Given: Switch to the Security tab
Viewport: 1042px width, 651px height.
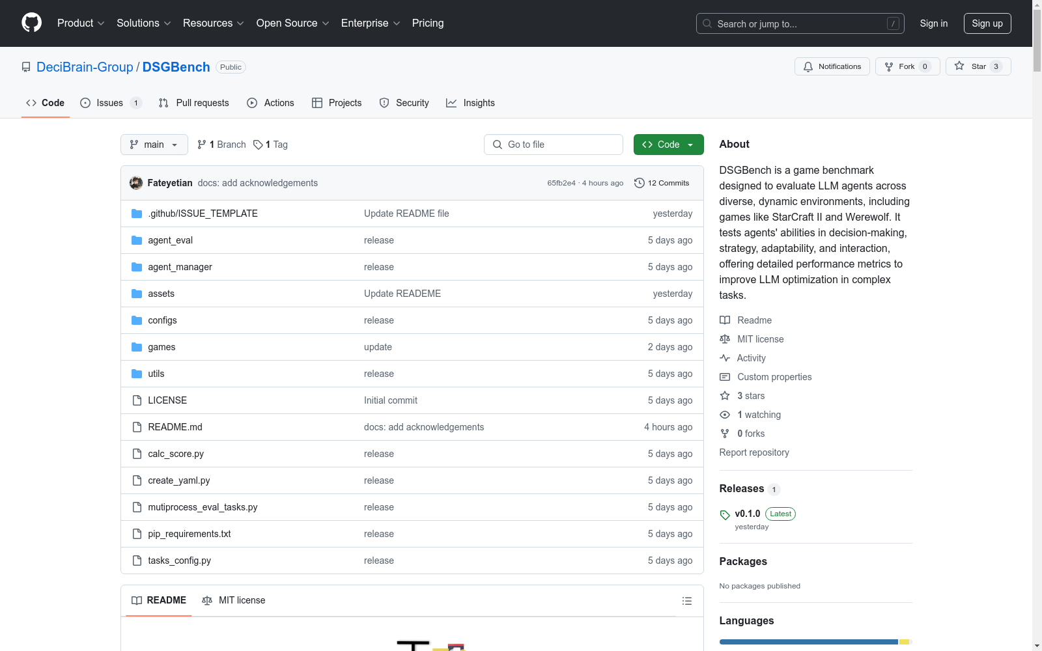Looking at the screenshot, I should pyautogui.click(x=404, y=103).
